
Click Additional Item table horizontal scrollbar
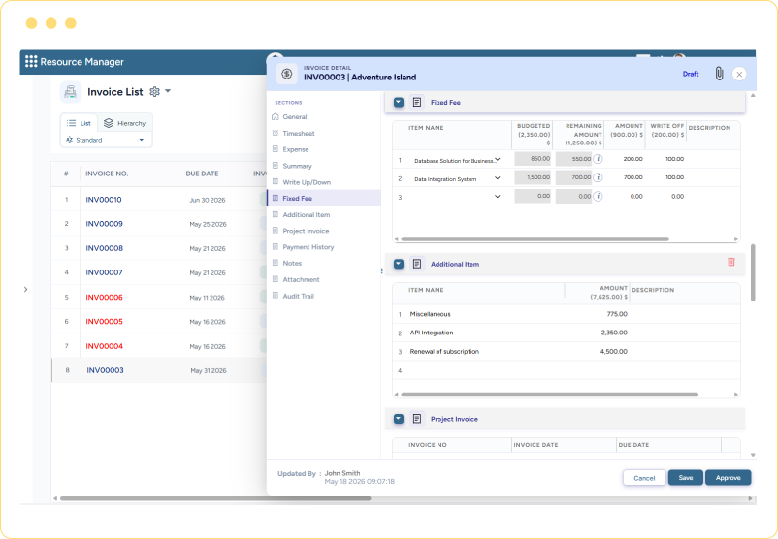(549, 395)
